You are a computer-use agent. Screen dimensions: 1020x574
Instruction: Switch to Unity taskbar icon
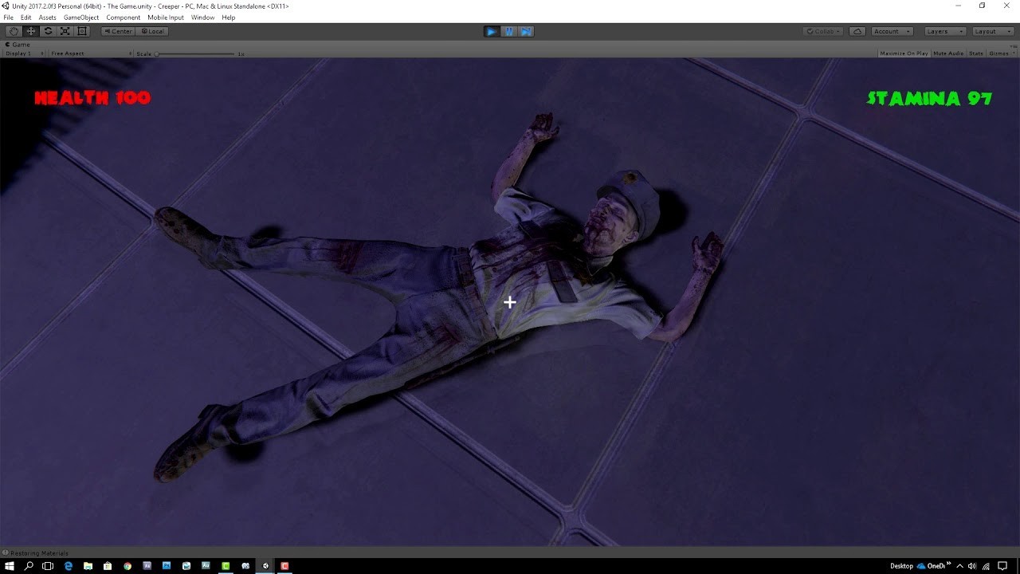[265, 566]
